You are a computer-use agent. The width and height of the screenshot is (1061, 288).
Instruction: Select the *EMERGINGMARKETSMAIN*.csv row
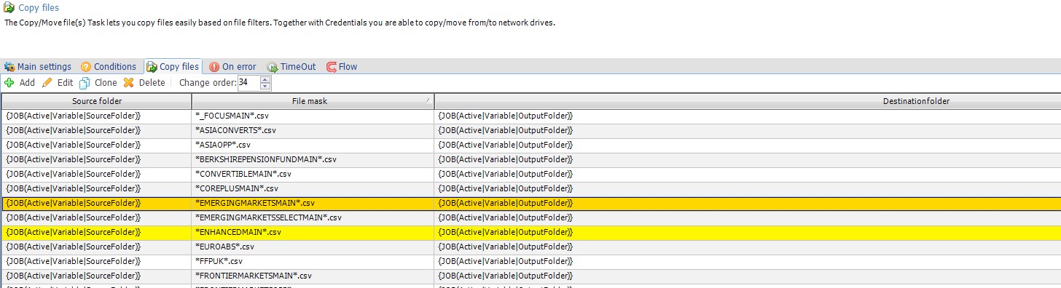tap(530, 203)
